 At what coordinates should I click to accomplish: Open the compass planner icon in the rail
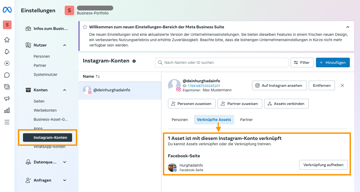(x=7, y=63)
